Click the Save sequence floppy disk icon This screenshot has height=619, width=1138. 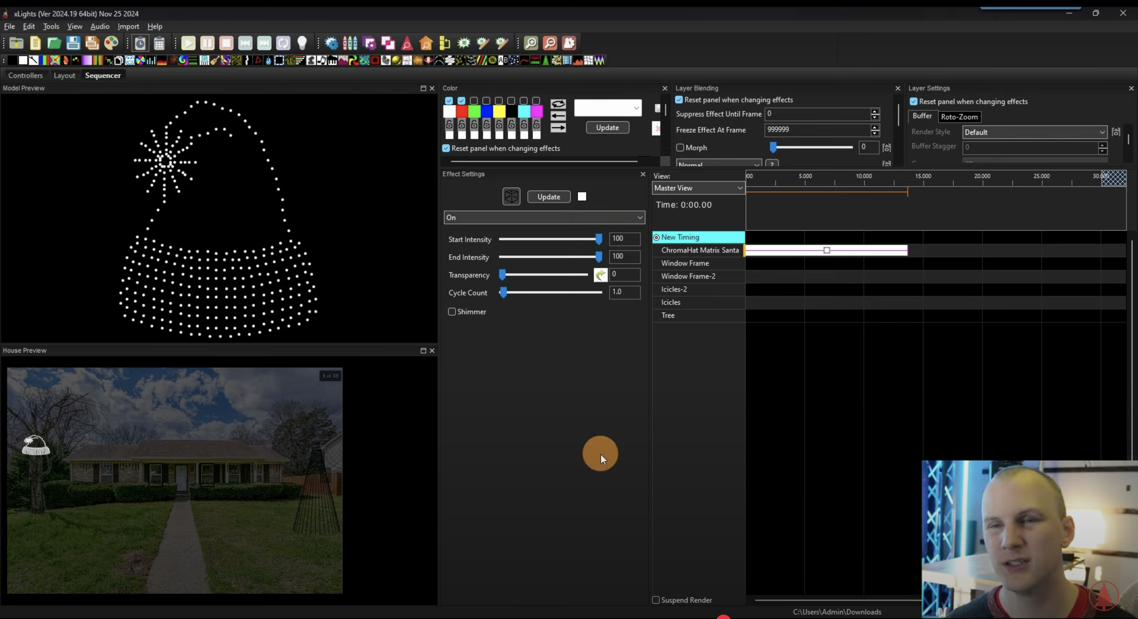pyautogui.click(x=73, y=43)
